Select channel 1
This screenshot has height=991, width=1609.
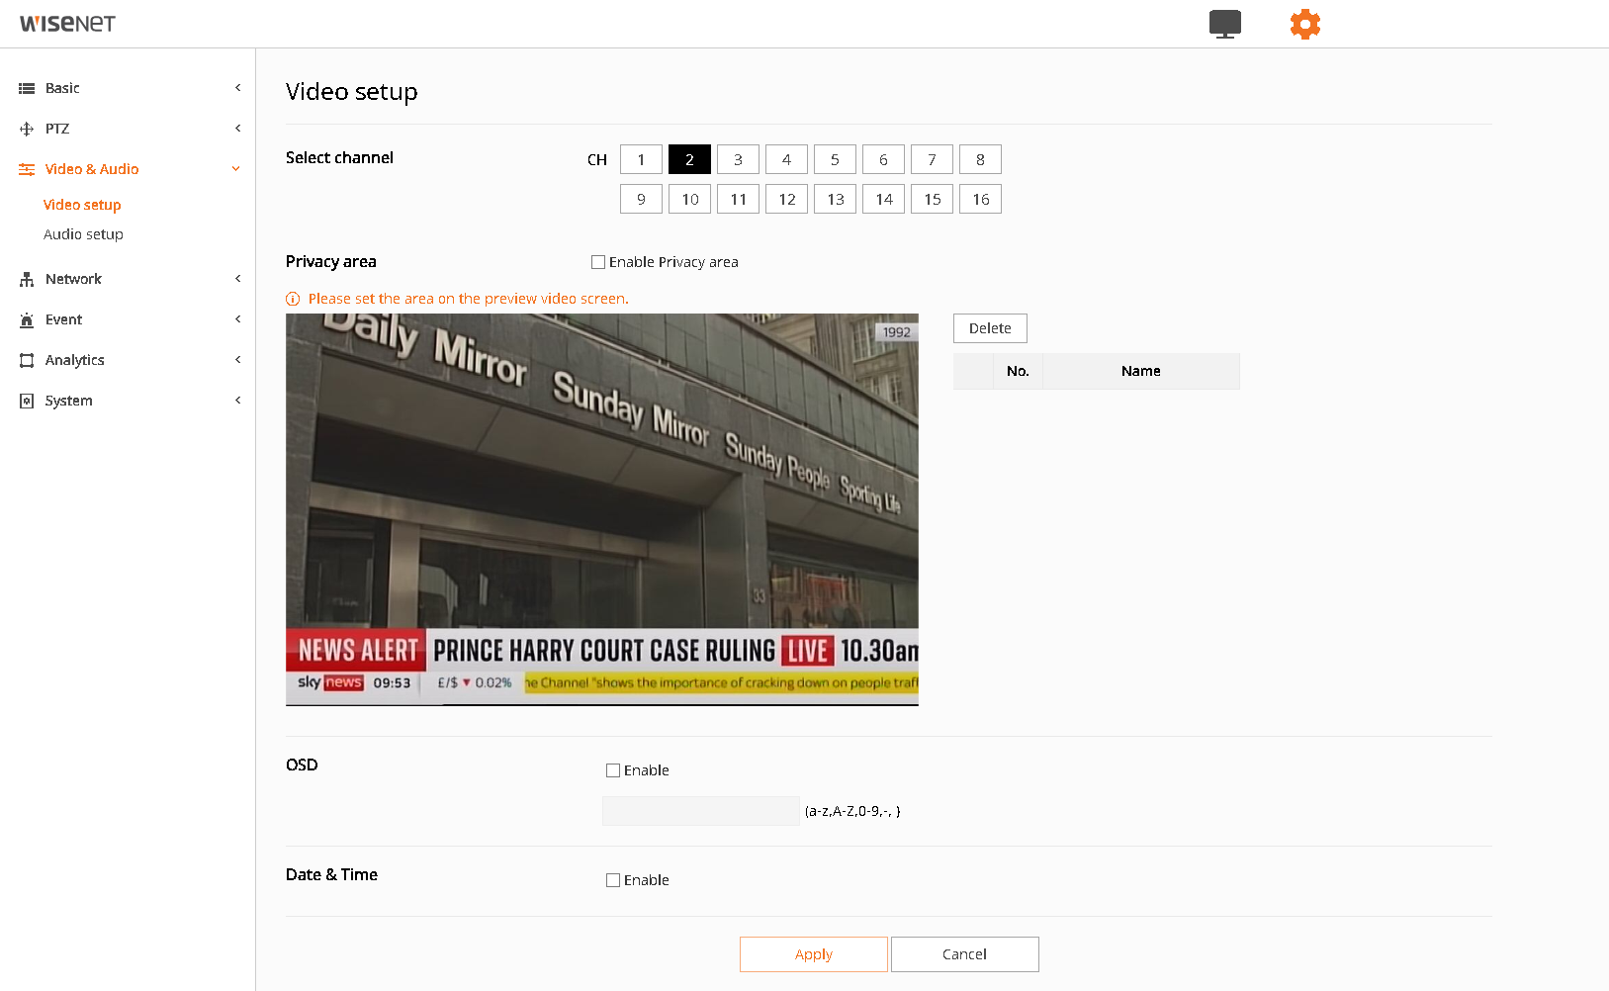pos(641,159)
